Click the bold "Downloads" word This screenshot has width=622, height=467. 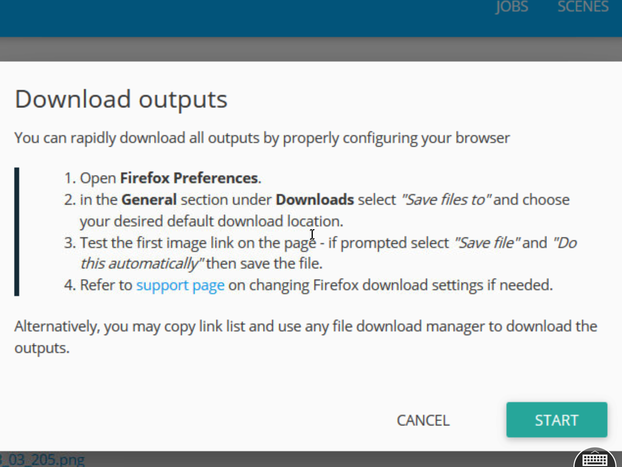(x=315, y=200)
